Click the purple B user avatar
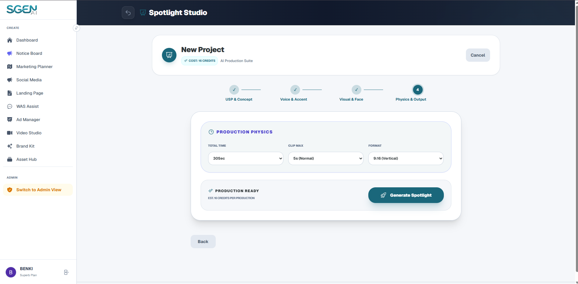The height and width of the screenshot is (284, 578). pos(11,272)
